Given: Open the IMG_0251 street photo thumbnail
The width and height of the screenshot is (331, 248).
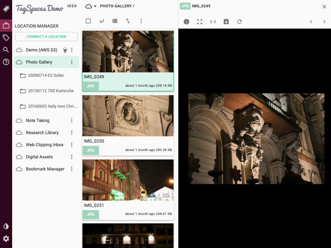Looking at the screenshot, I should (x=128, y=180).
